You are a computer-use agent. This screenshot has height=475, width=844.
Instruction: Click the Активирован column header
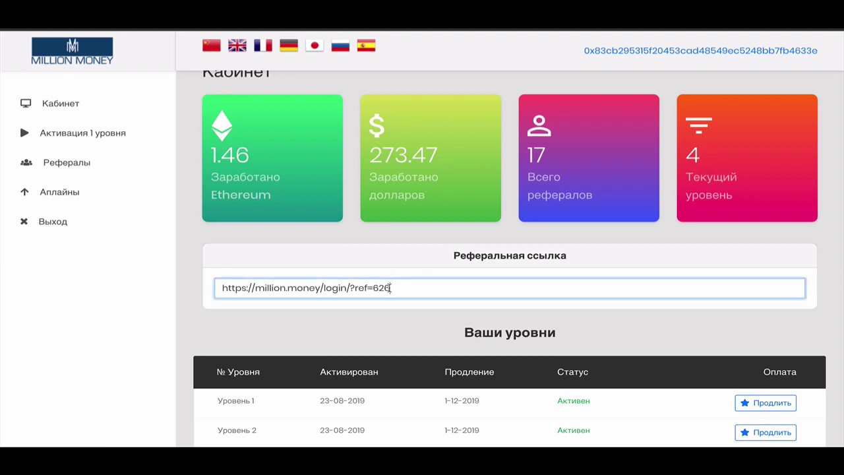coord(349,372)
